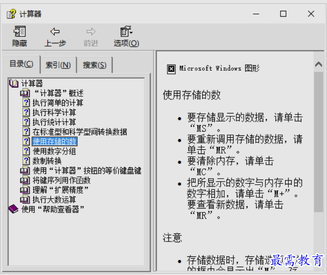
Task: Select the 计算器 root tree node
Action: 32,83
